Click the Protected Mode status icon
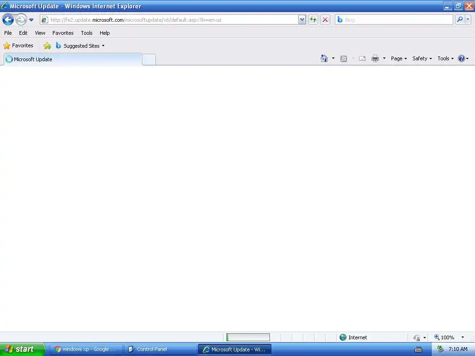 pyautogui.click(x=417, y=337)
